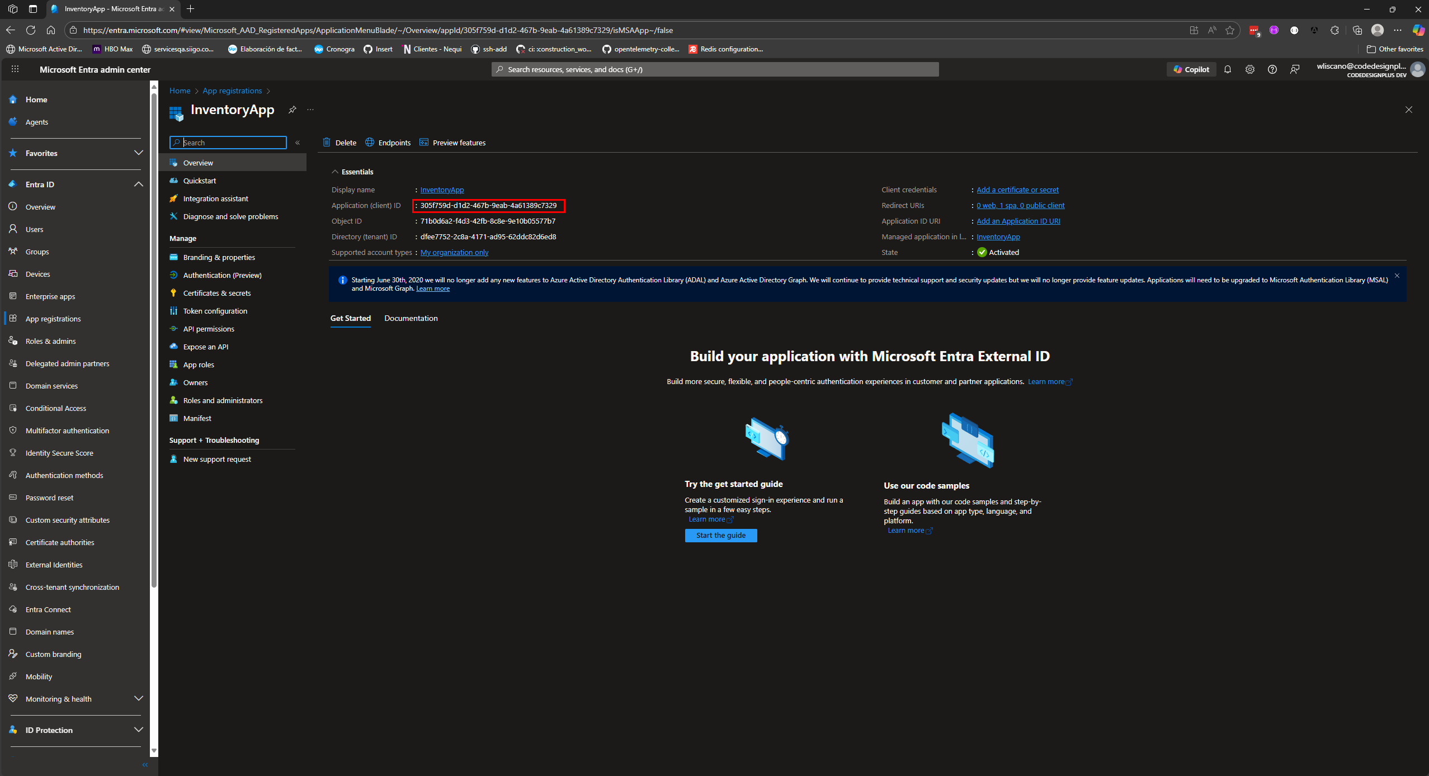Open Edge Copilot sidebar icon
1429x776 pixels.
(x=1418, y=30)
